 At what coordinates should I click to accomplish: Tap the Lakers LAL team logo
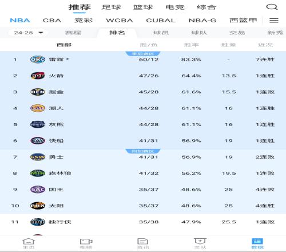(38, 108)
